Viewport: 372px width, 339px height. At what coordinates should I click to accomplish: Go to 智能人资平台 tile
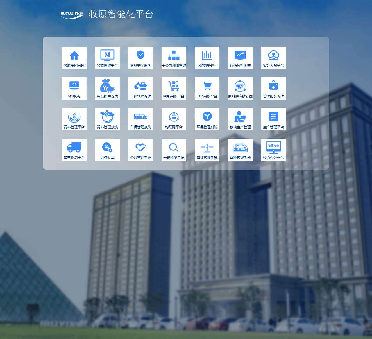[x=273, y=58]
